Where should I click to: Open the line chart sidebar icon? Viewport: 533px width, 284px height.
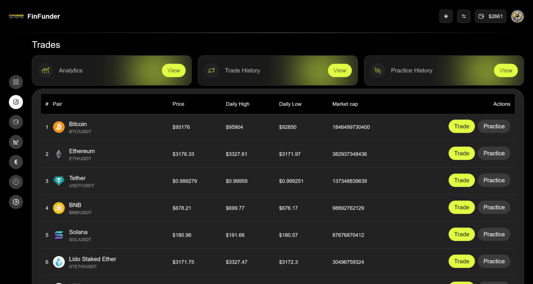pyautogui.click(x=16, y=142)
